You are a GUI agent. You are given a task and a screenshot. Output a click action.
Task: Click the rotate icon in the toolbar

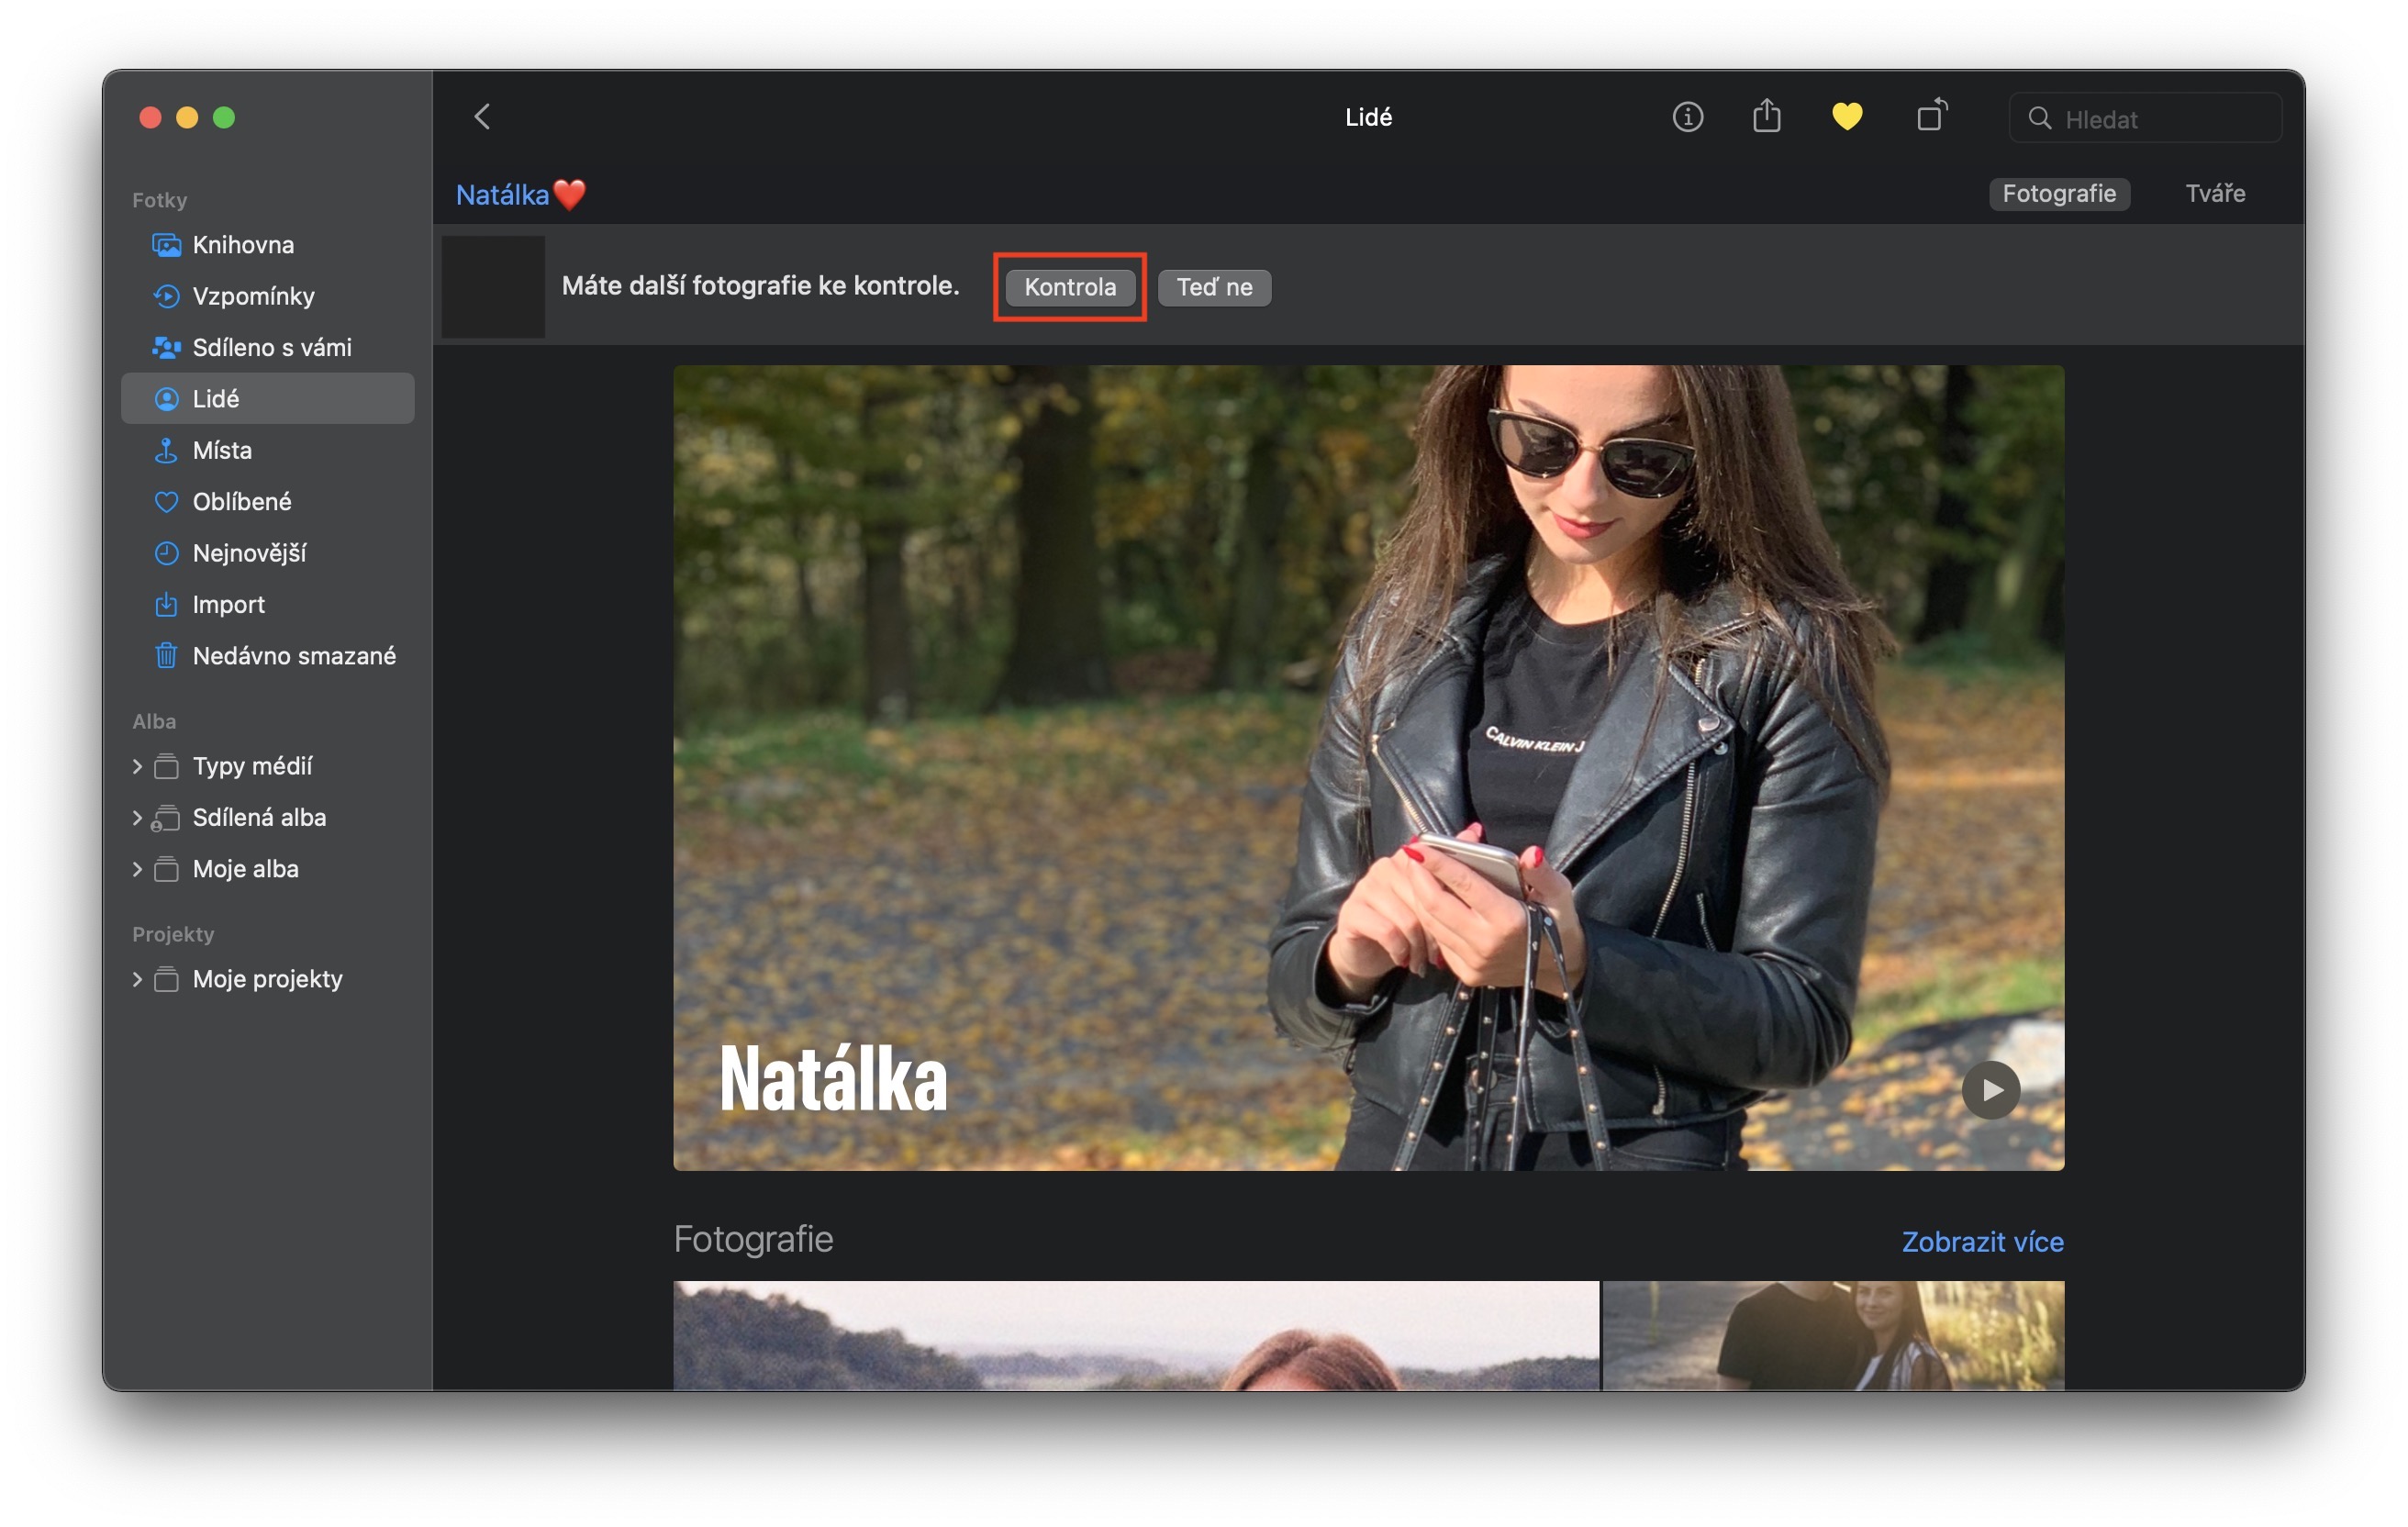[1931, 116]
